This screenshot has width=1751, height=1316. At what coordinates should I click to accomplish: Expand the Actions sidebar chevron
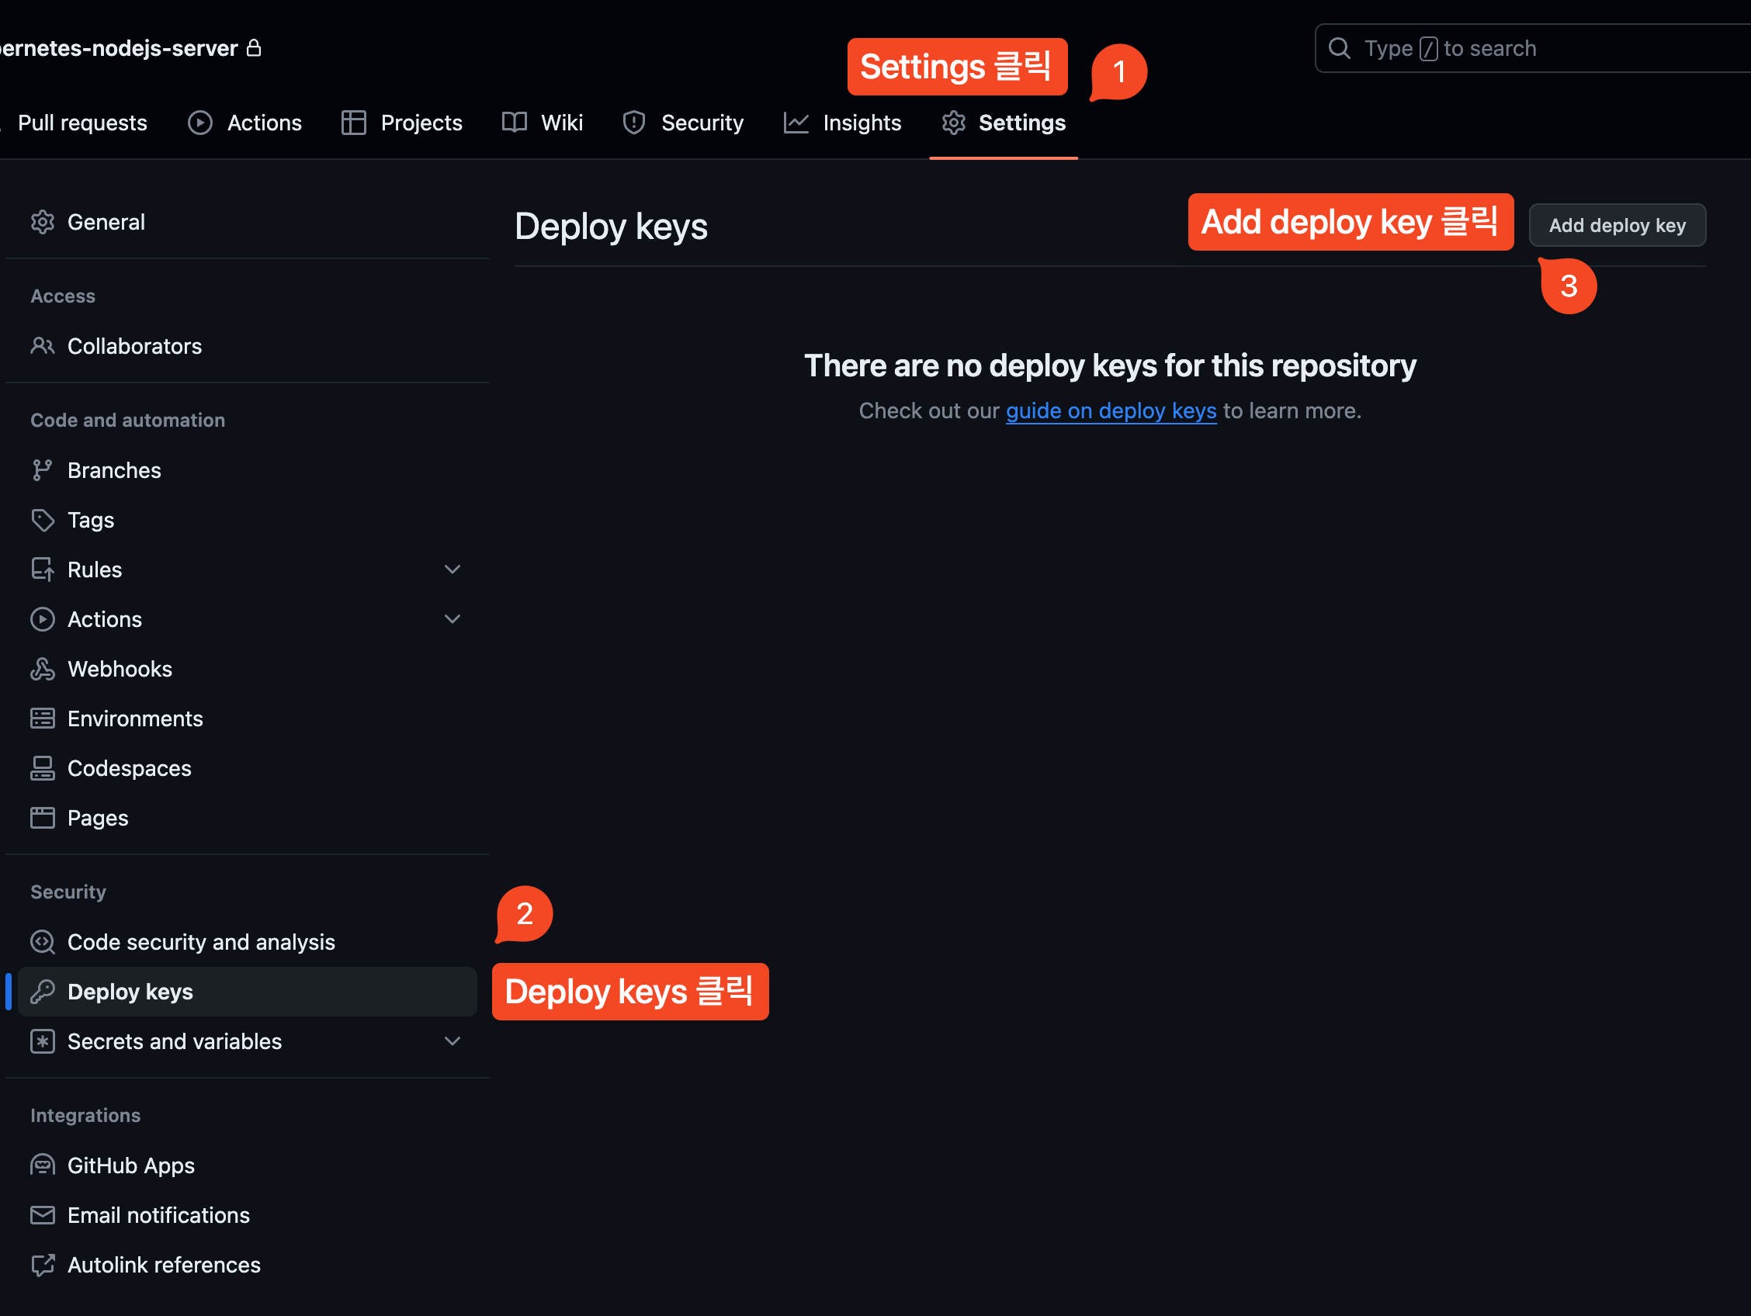point(452,619)
